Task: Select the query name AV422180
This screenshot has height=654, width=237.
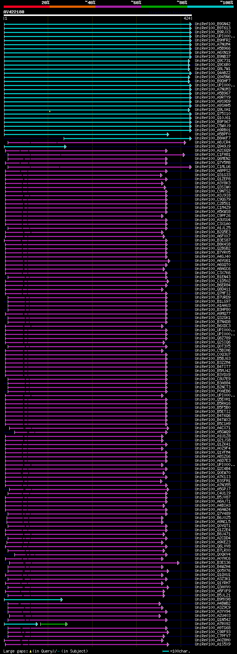Action: coord(14,12)
